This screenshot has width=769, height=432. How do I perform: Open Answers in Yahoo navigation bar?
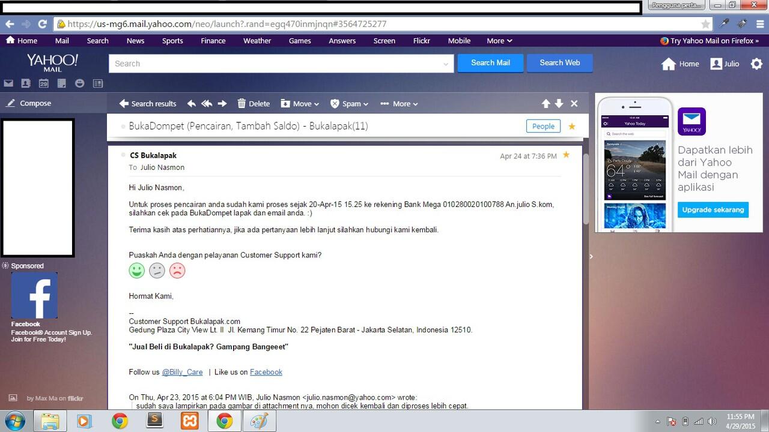[x=342, y=41]
